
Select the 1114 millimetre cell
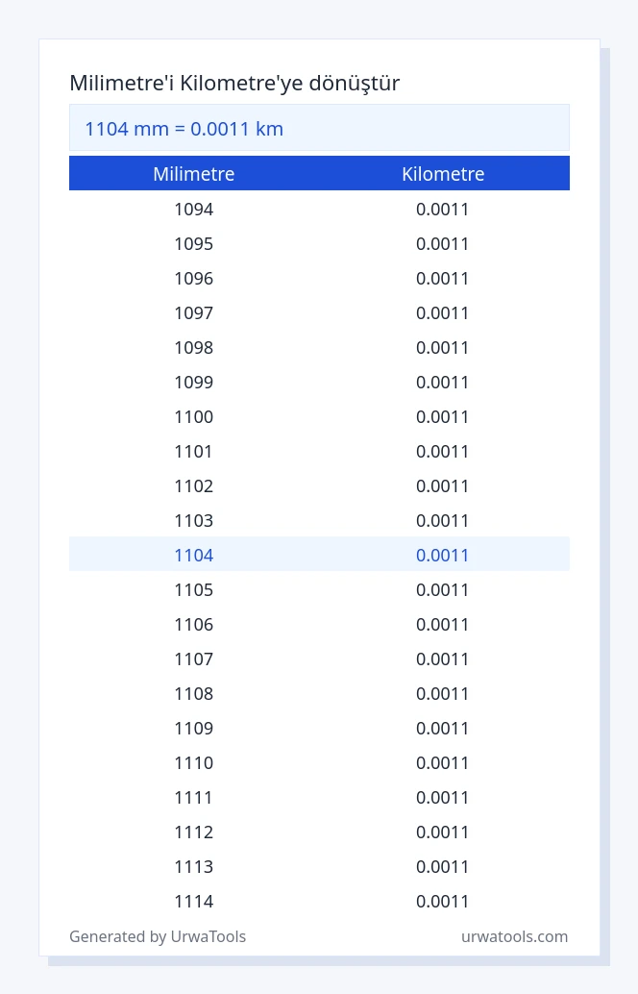click(x=194, y=902)
